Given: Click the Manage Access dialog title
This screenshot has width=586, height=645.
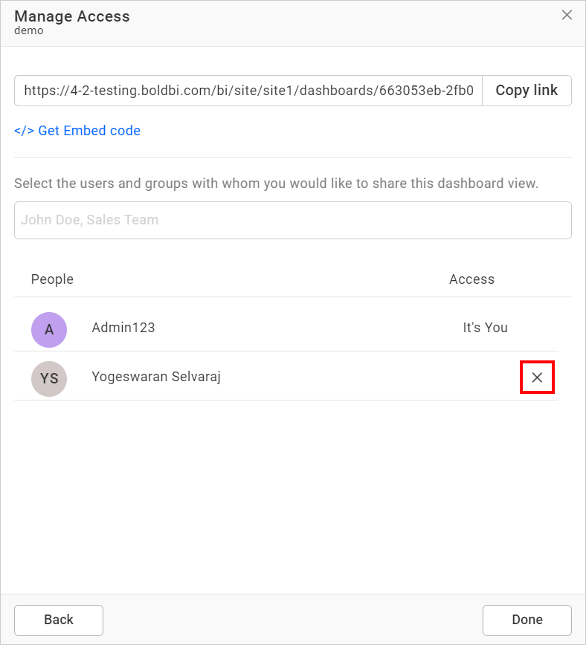Looking at the screenshot, I should pyautogui.click(x=72, y=16).
